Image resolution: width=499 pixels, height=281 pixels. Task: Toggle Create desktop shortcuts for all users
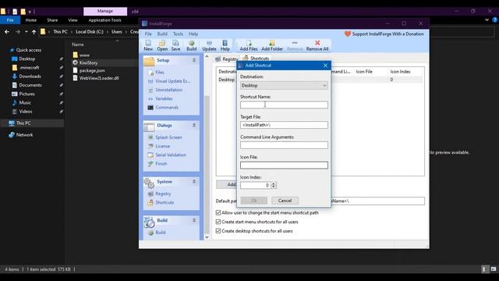[x=218, y=231]
